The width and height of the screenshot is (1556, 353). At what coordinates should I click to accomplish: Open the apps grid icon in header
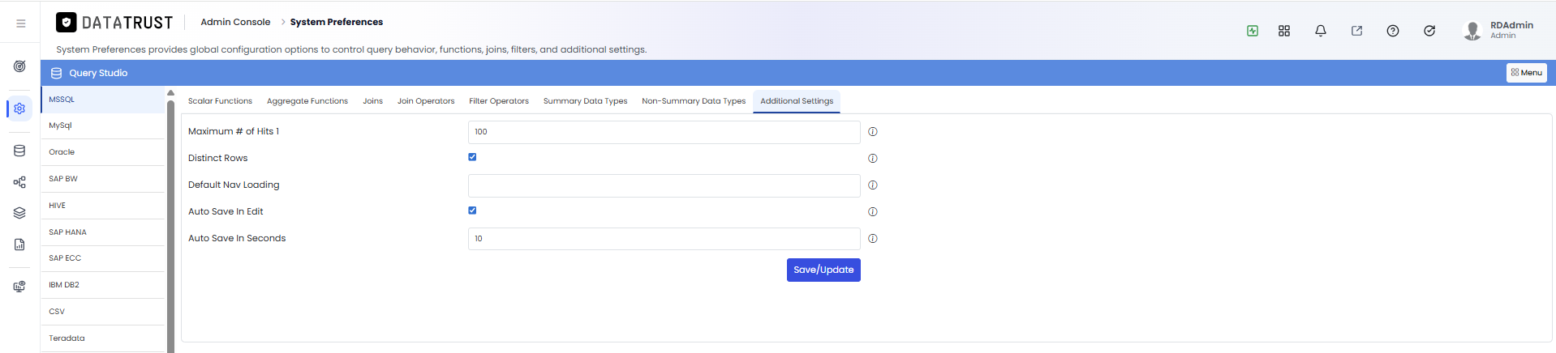1284,31
